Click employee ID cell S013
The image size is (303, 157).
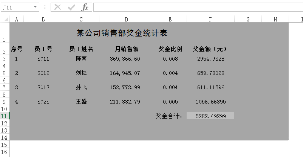[43, 87]
